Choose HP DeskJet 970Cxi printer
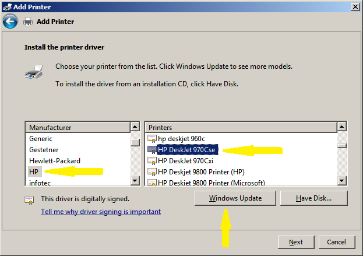This screenshot has width=363, height=256. click(185, 161)
